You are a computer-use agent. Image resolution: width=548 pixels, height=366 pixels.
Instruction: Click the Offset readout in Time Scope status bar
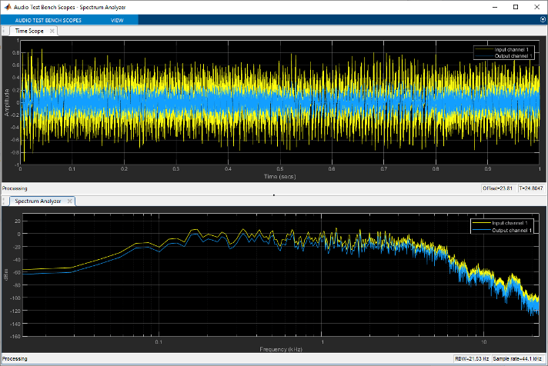(496, 188)
